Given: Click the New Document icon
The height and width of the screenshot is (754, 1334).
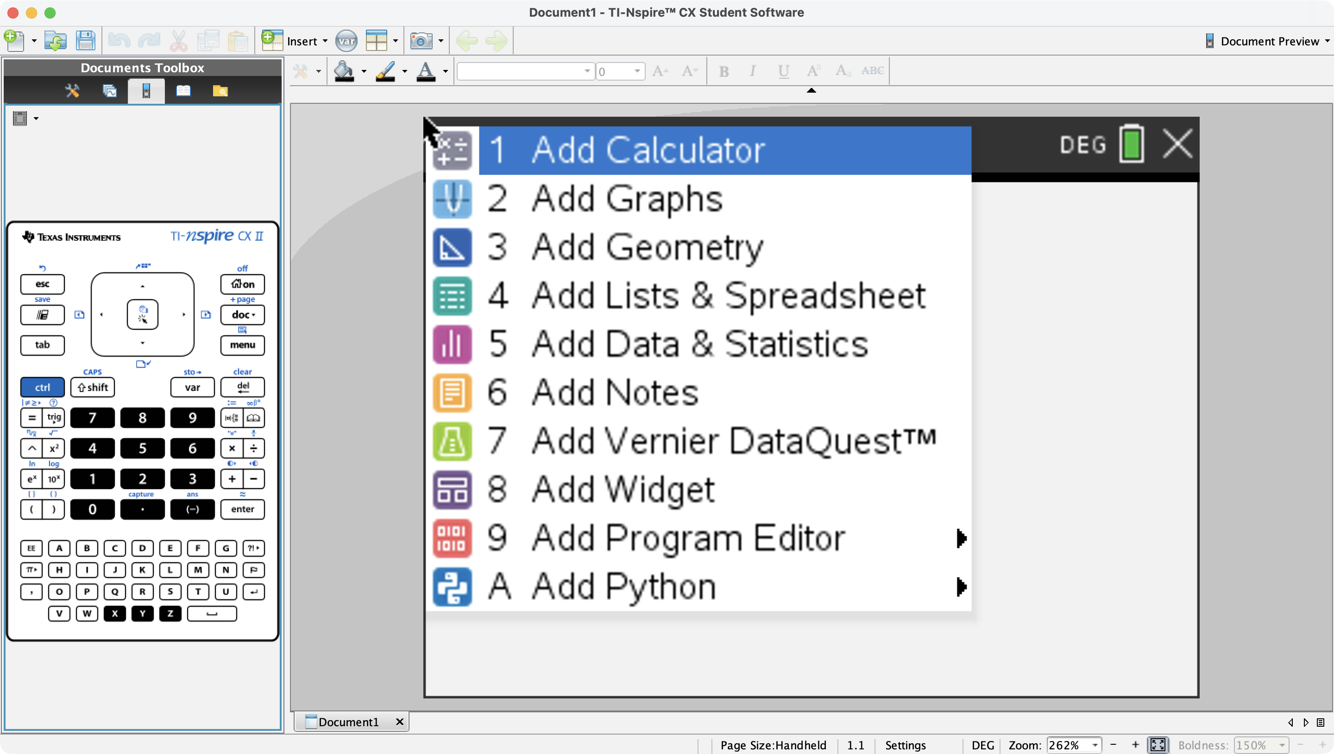Looking at the screenshot, I should [x=14, y=40].
